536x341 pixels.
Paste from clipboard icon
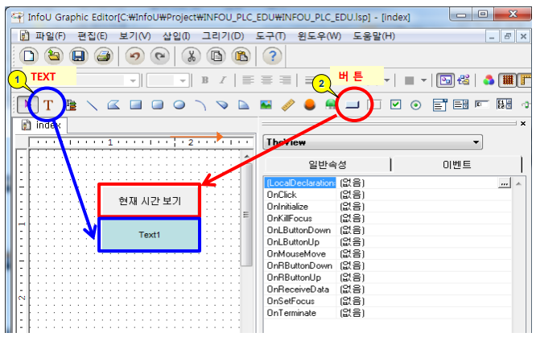point(241,55)
